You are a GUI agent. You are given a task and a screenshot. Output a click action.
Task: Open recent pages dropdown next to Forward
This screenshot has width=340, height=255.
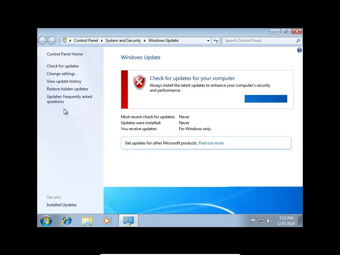(58, 41)
